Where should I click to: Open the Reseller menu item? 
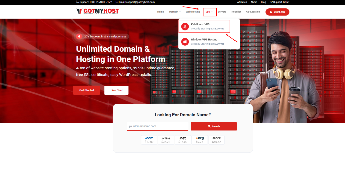(x=236, y=12)
